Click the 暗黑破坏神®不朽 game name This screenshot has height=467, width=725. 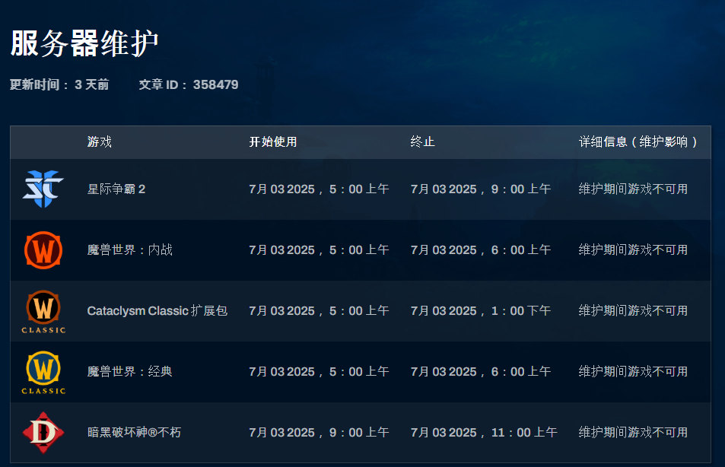(x=134, y=432)
